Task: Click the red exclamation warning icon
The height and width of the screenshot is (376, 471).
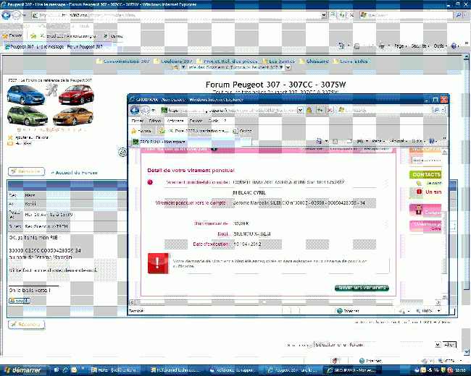Action: (x=158, y=263)
